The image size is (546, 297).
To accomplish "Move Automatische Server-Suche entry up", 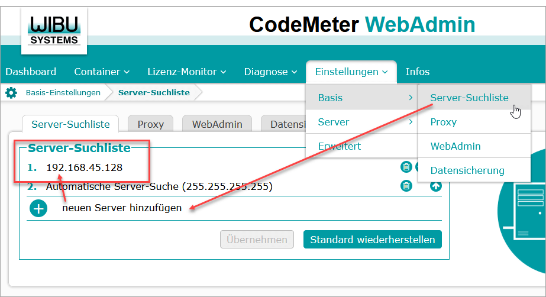I will pyautogui.click(x=435, y=186).
